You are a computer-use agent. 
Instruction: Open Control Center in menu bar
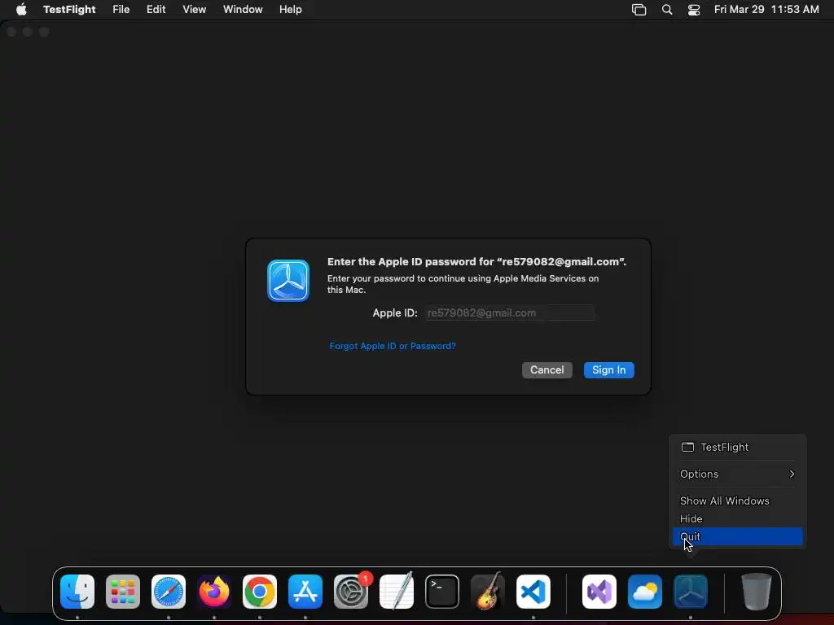click(694, 9)
